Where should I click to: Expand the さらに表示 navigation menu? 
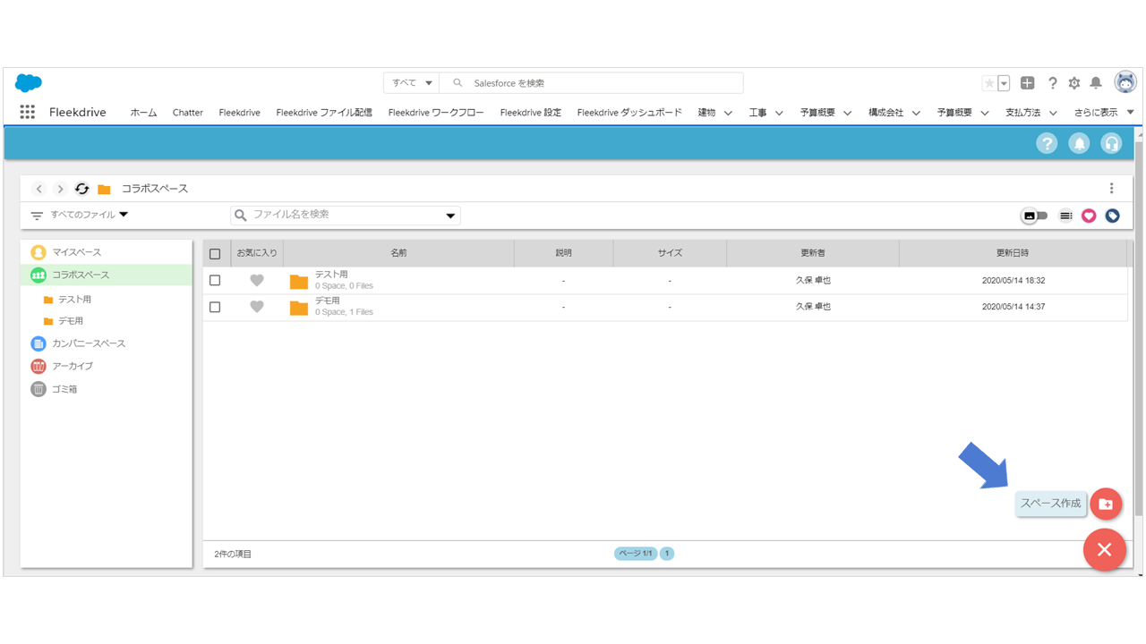pos(1104,113)
